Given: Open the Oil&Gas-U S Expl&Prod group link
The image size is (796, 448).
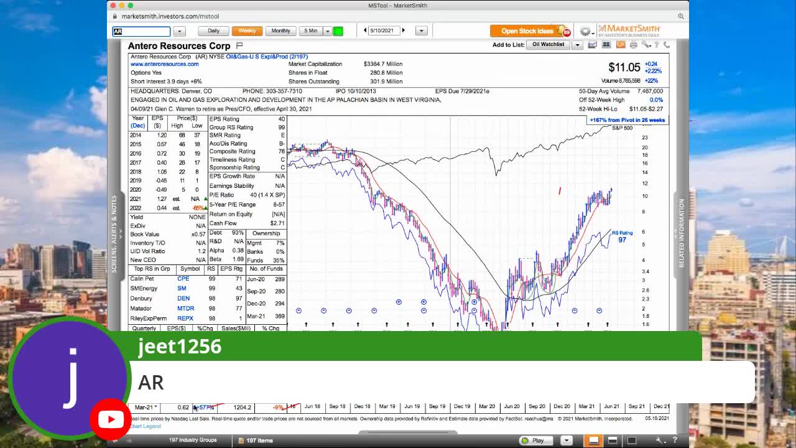Looking at the screenshot, I should 267,57.
